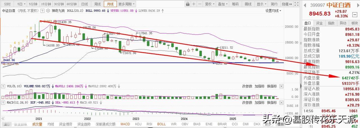Open the VOL indicator help question mark
Viewport: 360px width, 128px height.
pyautogui.click(x=3, y=86)
